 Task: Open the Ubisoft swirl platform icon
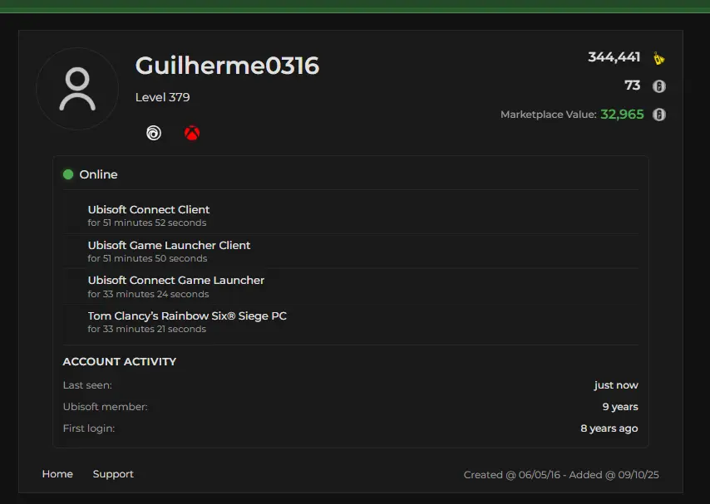coord(154,133)
